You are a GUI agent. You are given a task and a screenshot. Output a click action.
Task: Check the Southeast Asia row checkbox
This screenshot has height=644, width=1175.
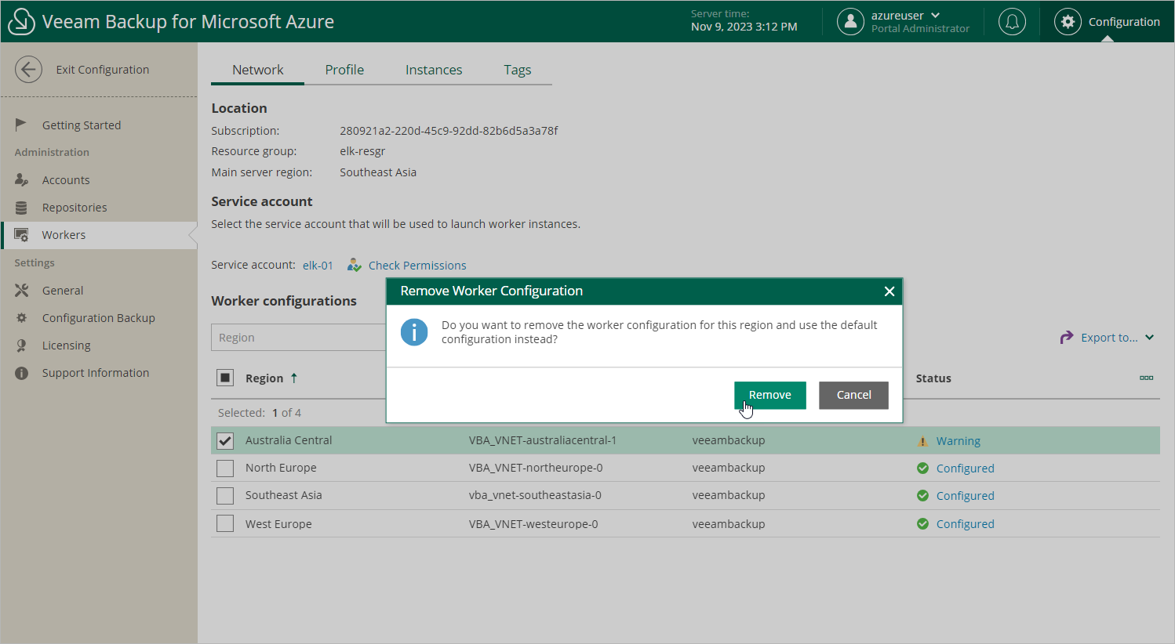coord(225,496)
